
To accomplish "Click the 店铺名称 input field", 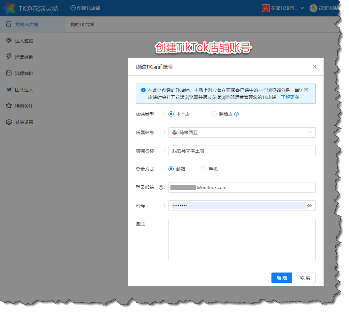I will coord(242,151).
